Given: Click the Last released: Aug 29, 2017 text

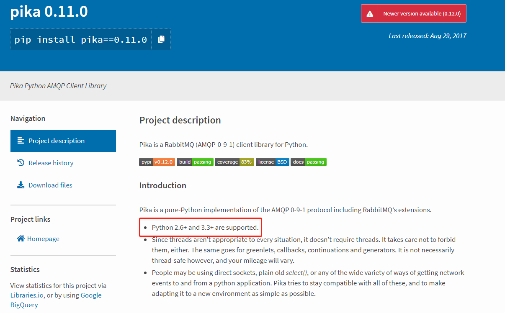Looking at the screenshot, I should click(x=428, y=36).
